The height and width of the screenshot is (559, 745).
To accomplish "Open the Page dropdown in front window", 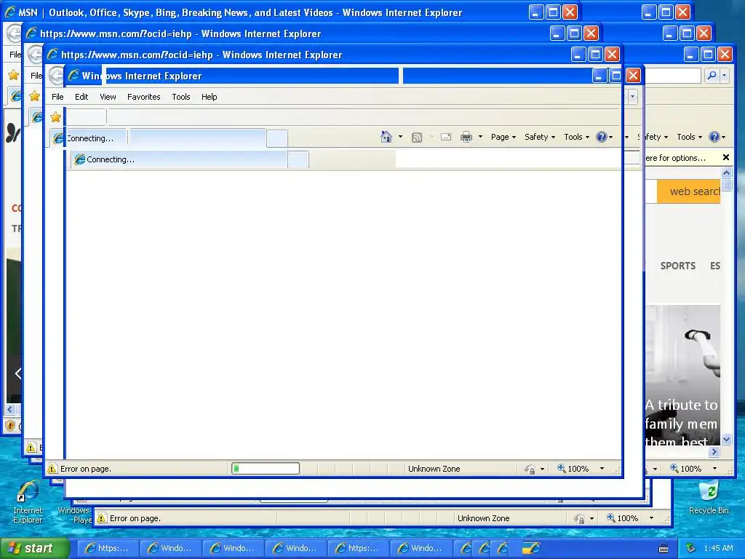I will coord(503,137).
